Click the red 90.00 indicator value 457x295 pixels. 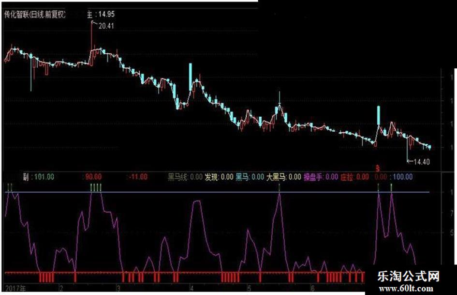tap(93, 177)
